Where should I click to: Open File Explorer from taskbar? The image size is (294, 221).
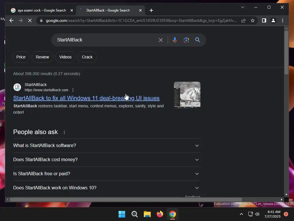[x=147, y=214]
